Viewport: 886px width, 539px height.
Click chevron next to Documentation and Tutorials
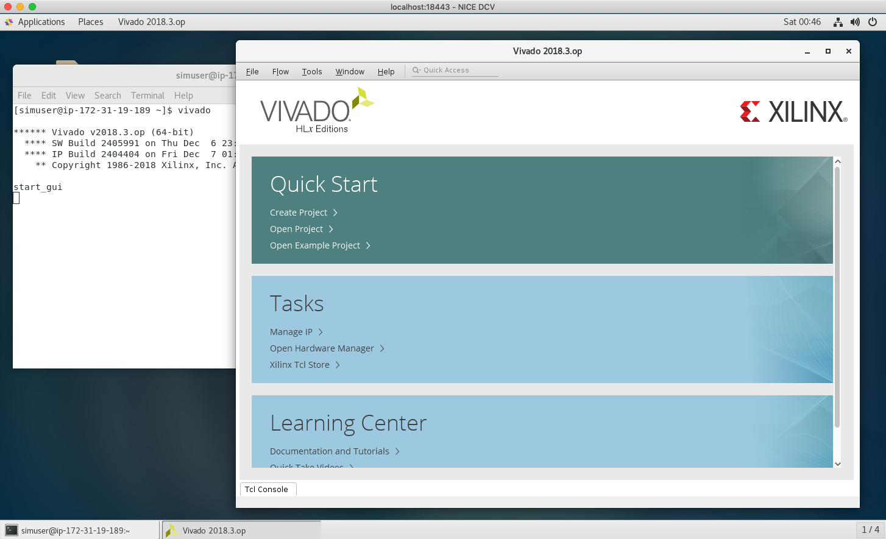[x=397, y=451]
